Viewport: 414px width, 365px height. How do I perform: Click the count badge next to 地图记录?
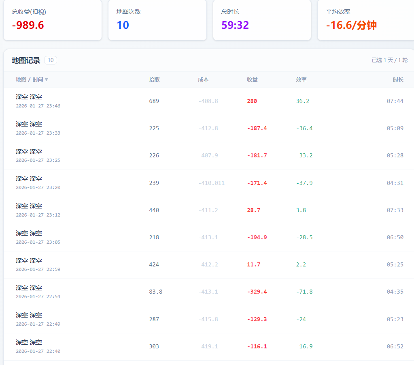click(51, 60)
